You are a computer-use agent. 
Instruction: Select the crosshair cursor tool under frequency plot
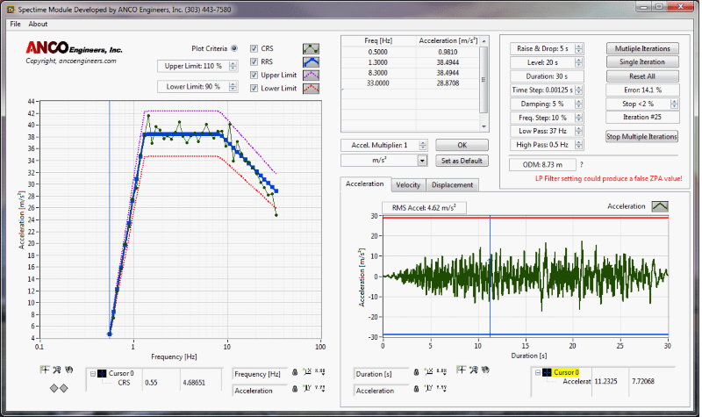point(44,370)
